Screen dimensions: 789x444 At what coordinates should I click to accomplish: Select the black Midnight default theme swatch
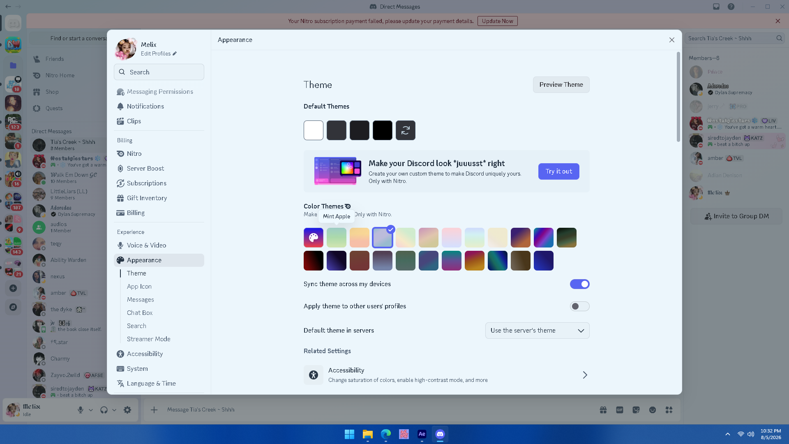383,130
